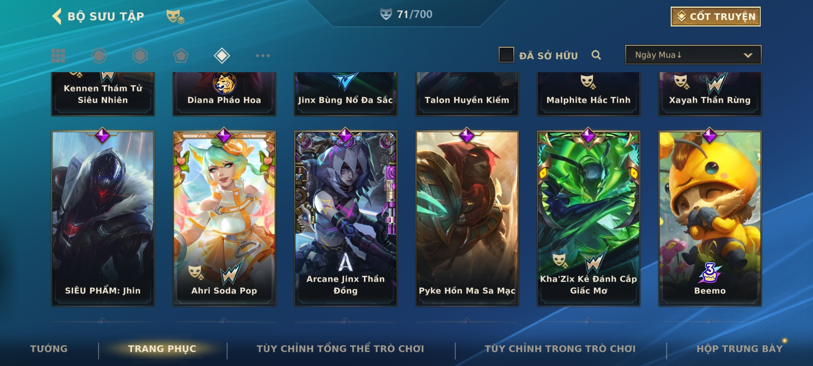The width and height of the screenshot is (813, 366).
Task: Switch to the Tướng tab
Action: [x=49, y=349]
